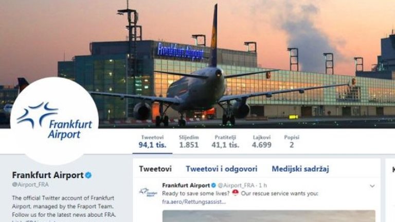The width and height of the screenshot is (395, 222).
Task: View the Pratitelji followers list
Action: pos(225,142)
